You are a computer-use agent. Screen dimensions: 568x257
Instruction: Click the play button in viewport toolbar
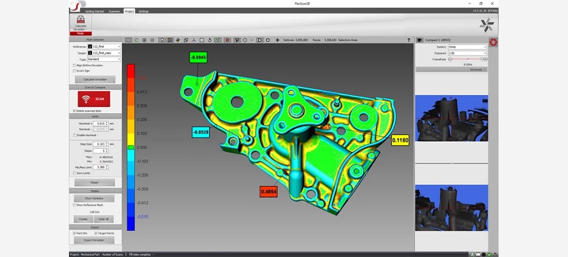pos(260,40)
